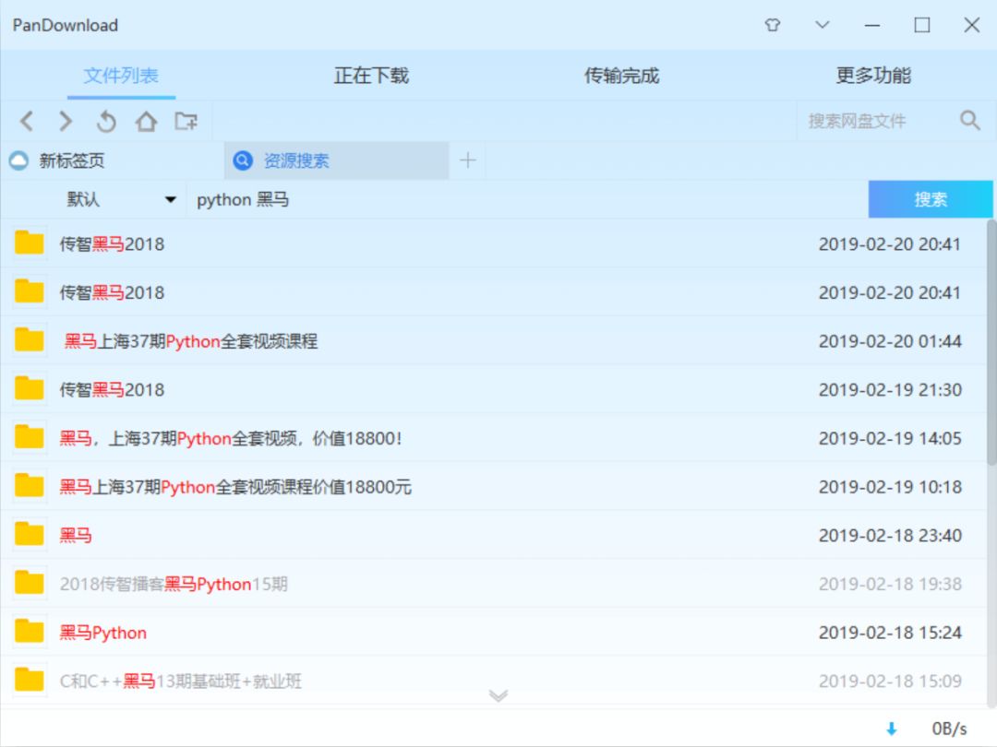The image size is (997, 747).
Task: Open 黑马，上海37期Python全套视频，价值18800! folder
Action: (x=493, y=438)
